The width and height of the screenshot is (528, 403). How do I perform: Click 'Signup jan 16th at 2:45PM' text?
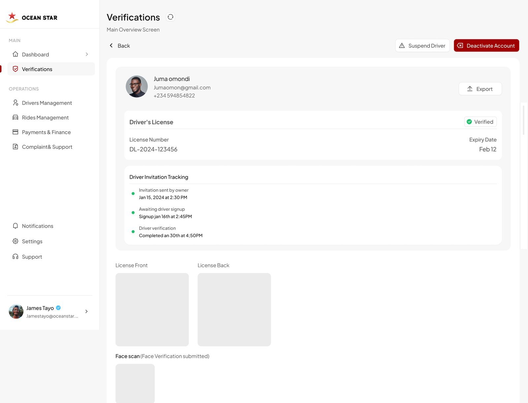(165, 217)
